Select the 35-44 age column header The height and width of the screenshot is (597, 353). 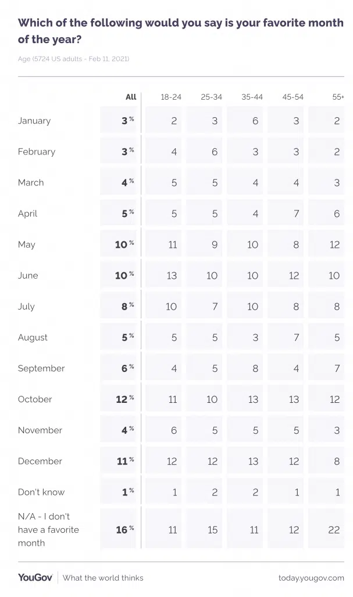(x=252, y=97)
